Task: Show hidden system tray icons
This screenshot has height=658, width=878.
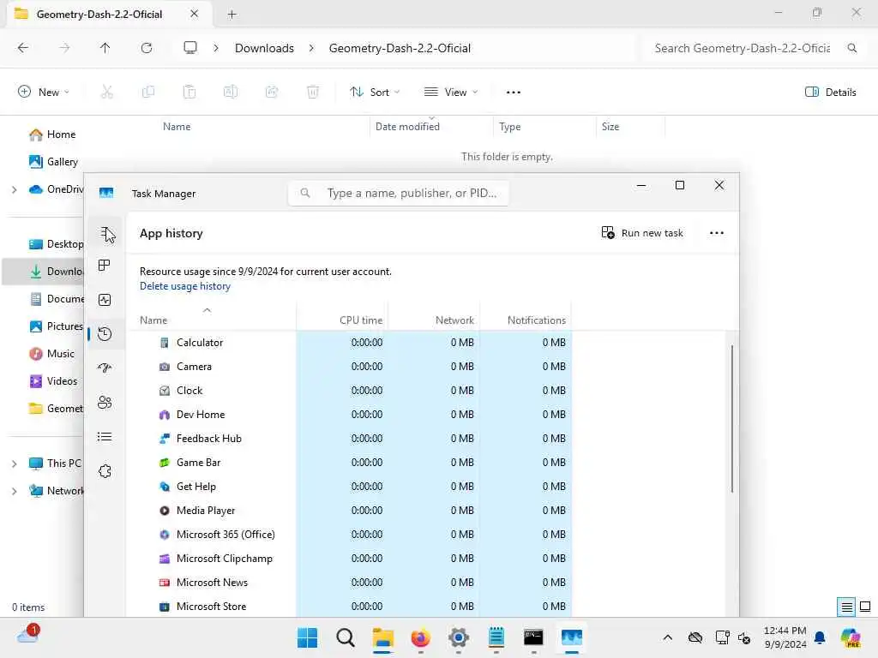Action: tap(667, 637)
